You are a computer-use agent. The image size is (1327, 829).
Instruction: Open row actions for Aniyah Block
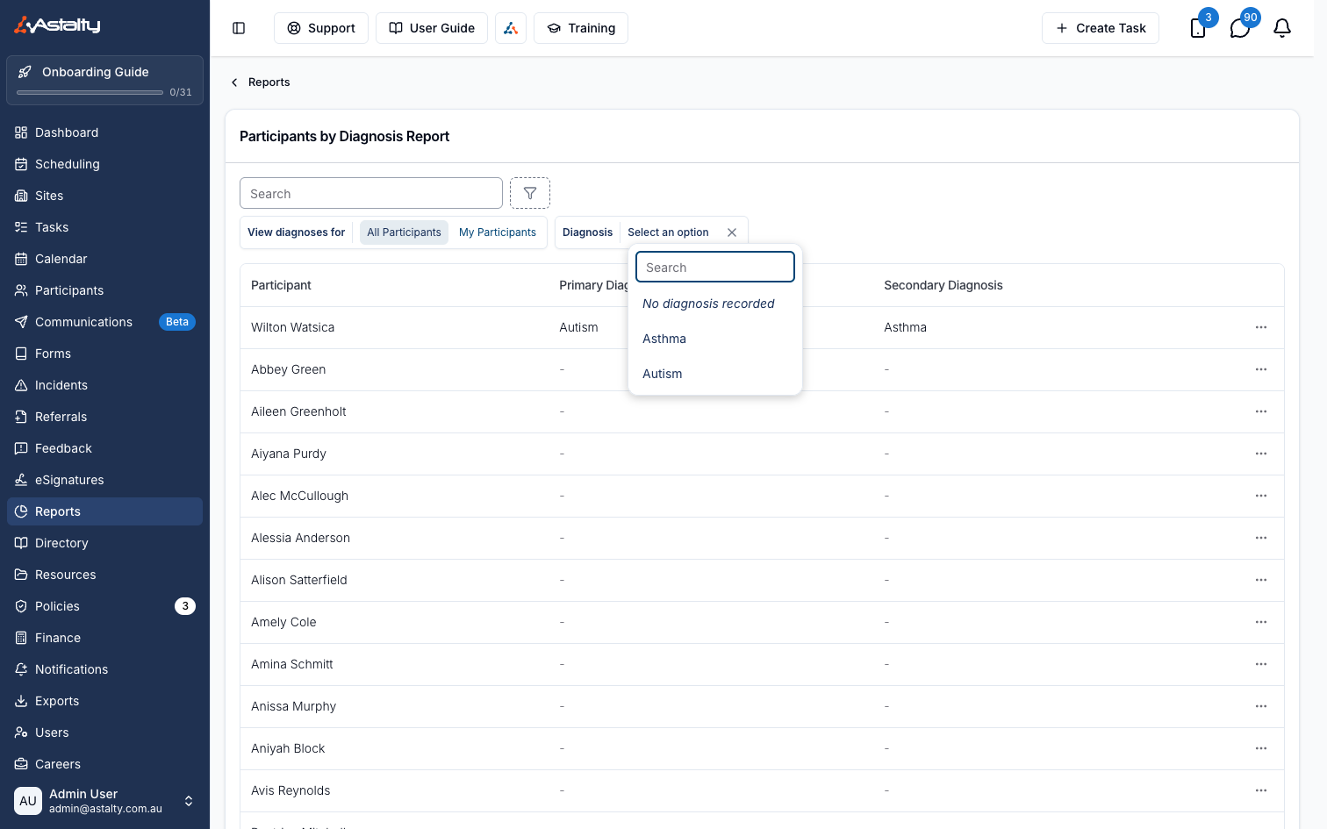(x=1261, y=748)
